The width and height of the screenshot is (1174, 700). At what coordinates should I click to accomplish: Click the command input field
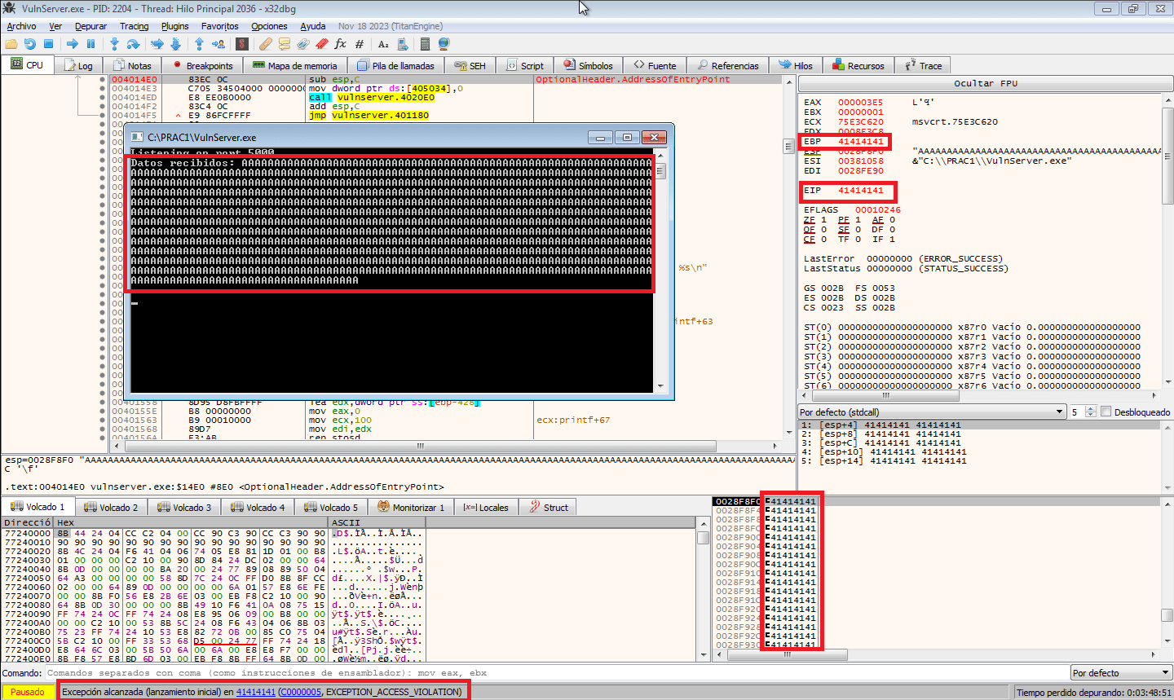point(556,672)
